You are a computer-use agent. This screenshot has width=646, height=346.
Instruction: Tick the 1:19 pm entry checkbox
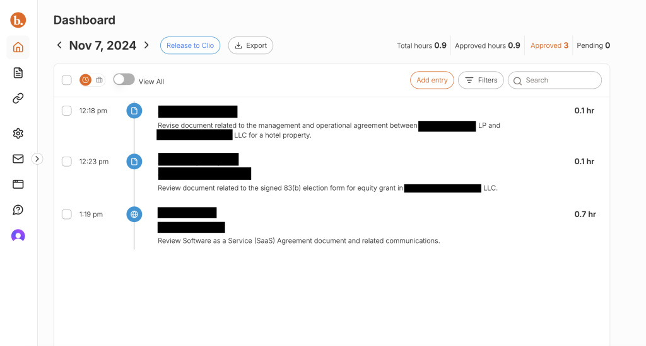pyautogui.click(x=67, y=215)
